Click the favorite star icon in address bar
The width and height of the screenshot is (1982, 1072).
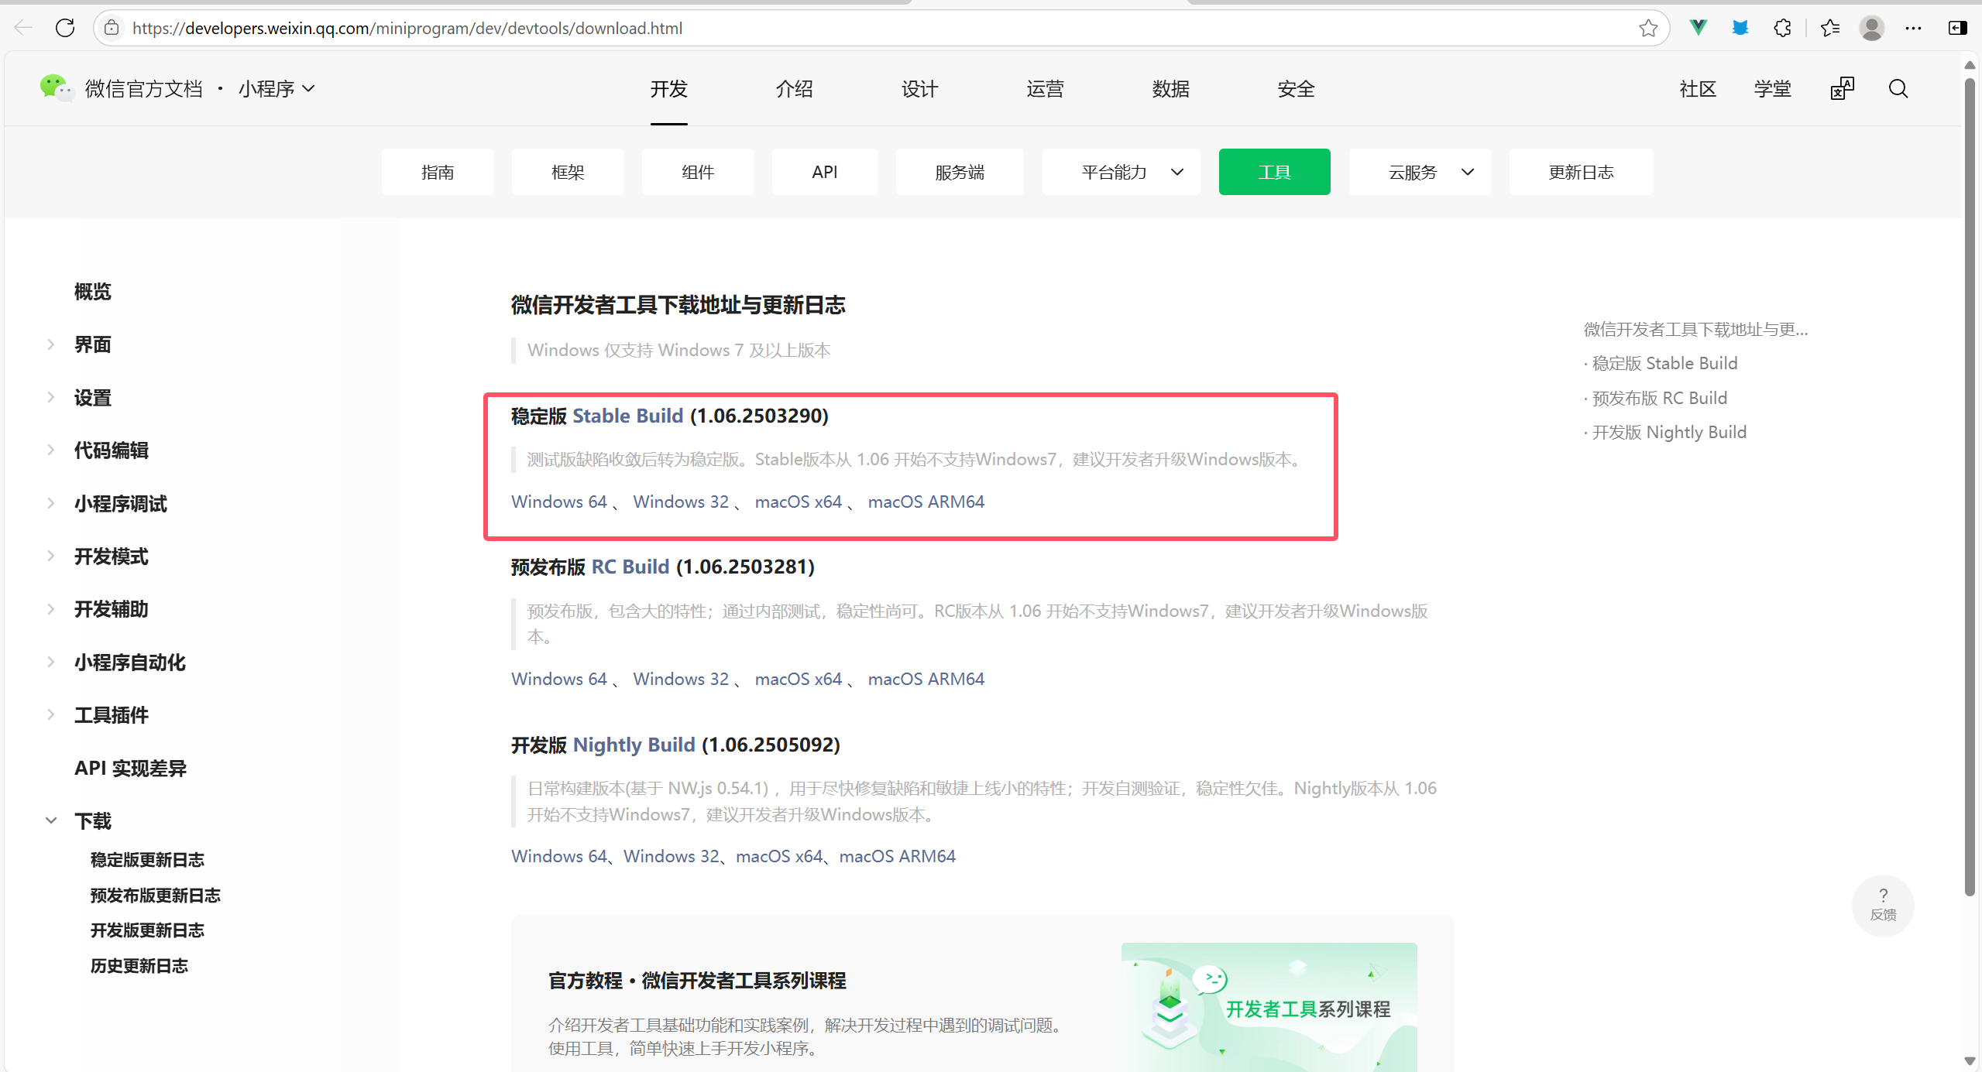(x=1648, y=28)
